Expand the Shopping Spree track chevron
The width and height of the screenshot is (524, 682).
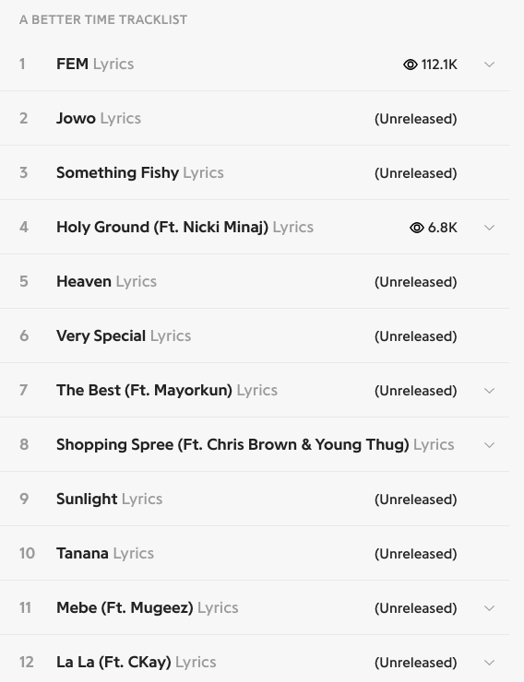point(489,445)
